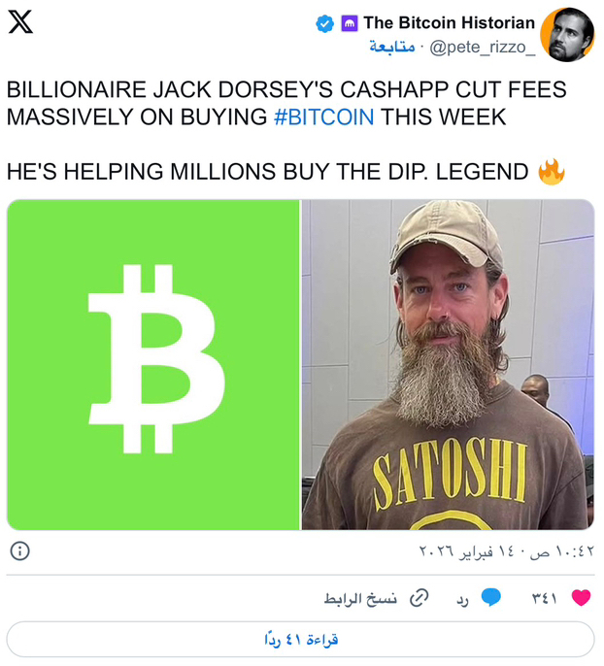Click نسخ الرابط copy link text
This screenshot has width=604, height=666.
point(360,598)
